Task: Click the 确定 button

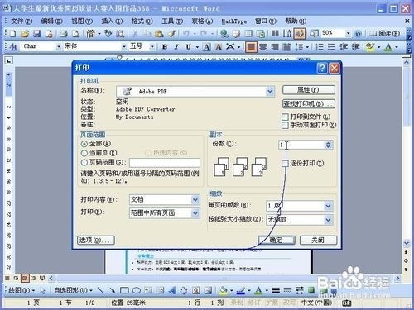Action: [x=277, y=240]
